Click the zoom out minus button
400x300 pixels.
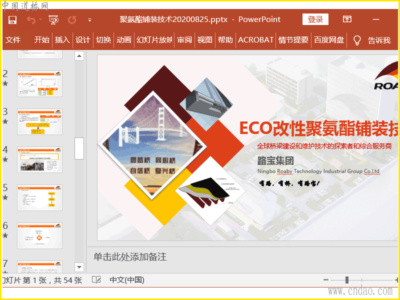(326, 280)
